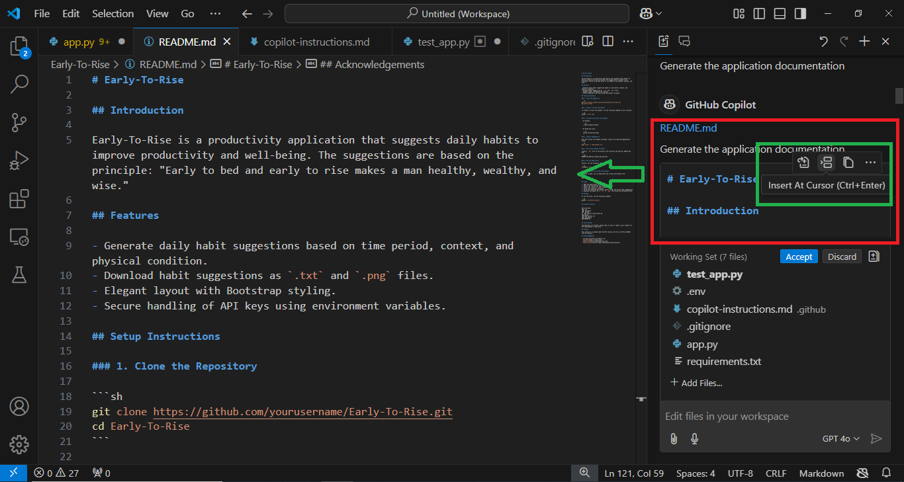Go forward using the right arrow

click(267, 13)
